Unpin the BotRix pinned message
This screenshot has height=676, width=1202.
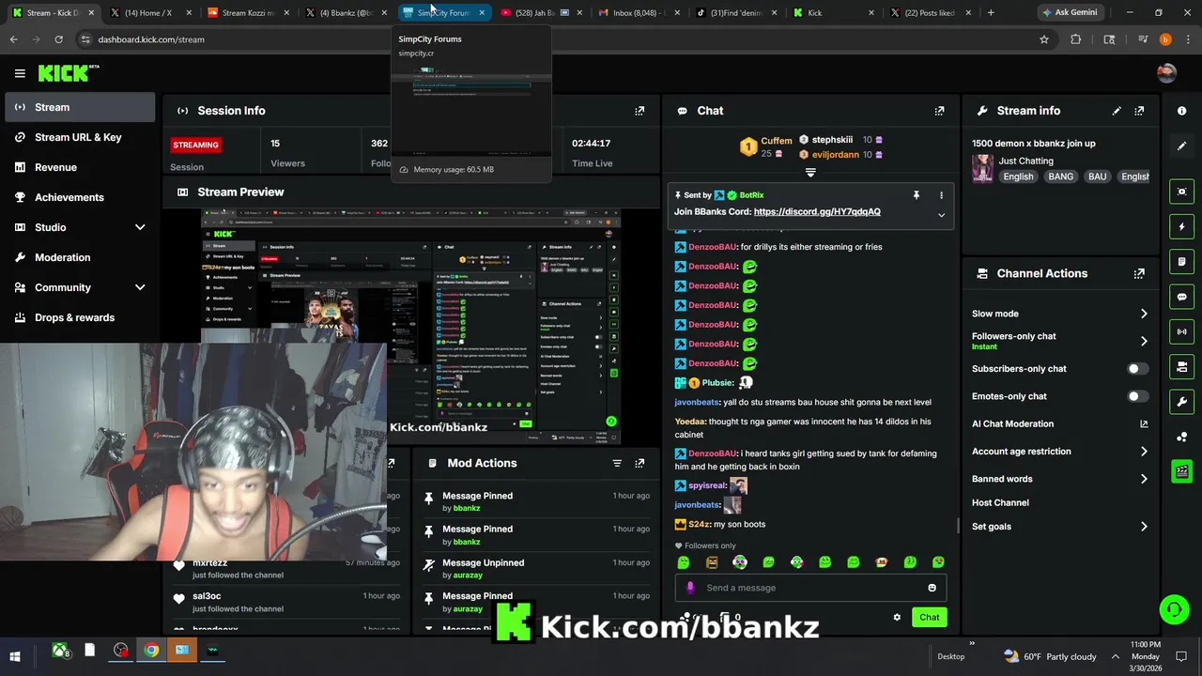(x=916, y=195)
